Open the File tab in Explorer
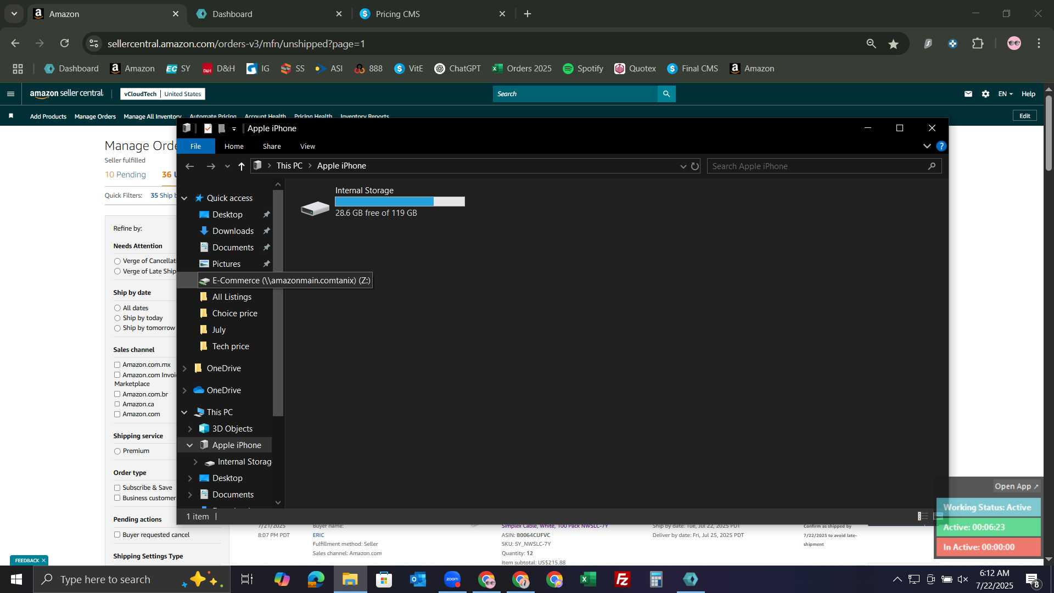This screenshot has width=1054, height=593. 195,146
